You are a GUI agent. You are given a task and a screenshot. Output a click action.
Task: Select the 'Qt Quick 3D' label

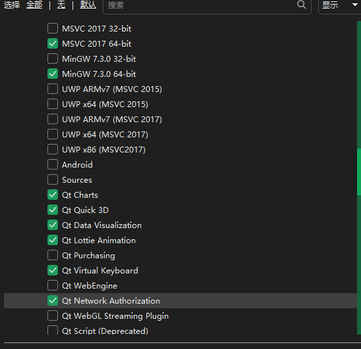click(x=85, y=210)
